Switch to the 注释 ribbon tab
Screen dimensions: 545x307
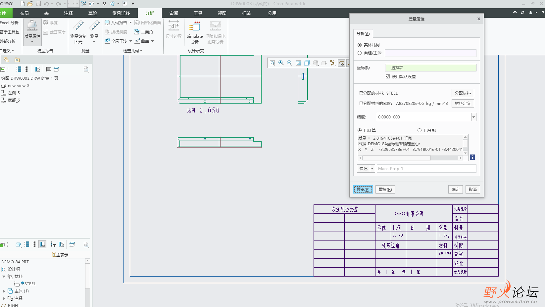69,13
